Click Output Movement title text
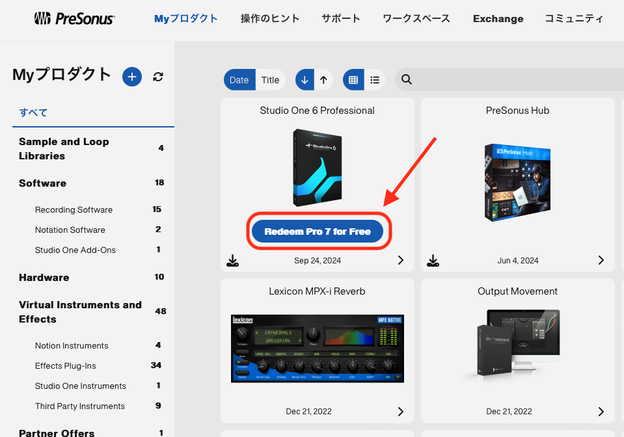Viewport: 624px width, 437px height. click(517, 291)
